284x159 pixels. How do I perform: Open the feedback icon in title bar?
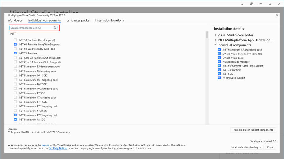(x=251, y=4)
